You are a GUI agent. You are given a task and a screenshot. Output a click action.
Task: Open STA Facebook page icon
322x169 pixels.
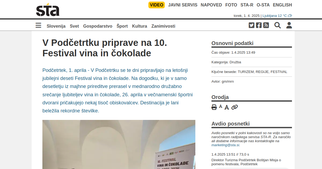click(259, 25)
